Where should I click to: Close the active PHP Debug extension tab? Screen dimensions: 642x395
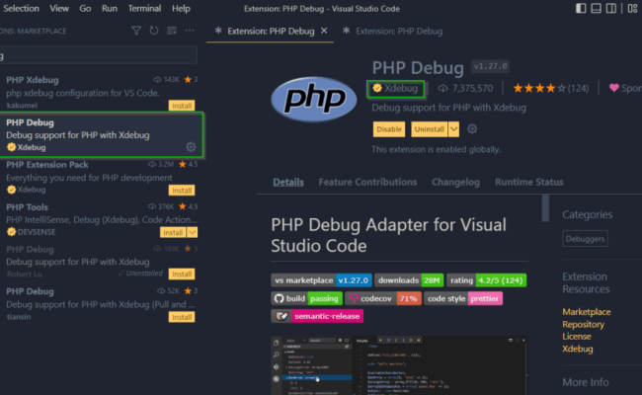(x=324, y=31)
